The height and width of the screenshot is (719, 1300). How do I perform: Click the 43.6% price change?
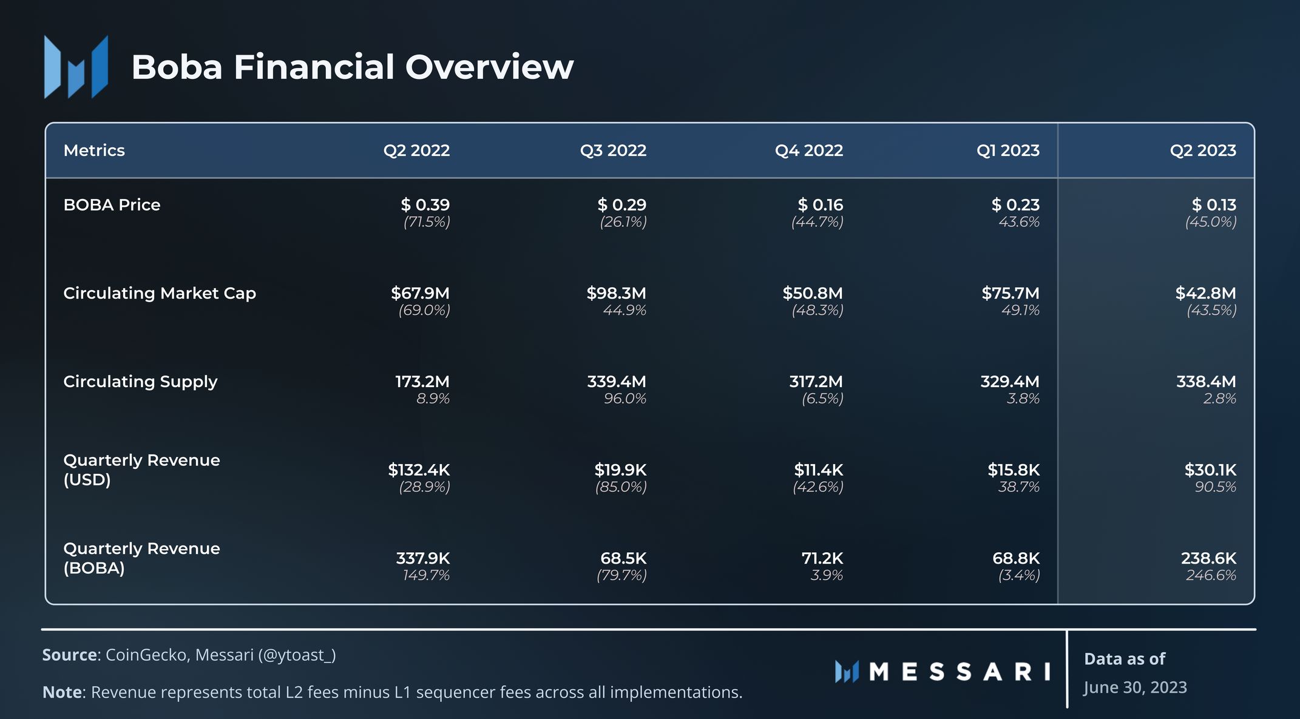pyautogui.click(x=1019, y=222)
